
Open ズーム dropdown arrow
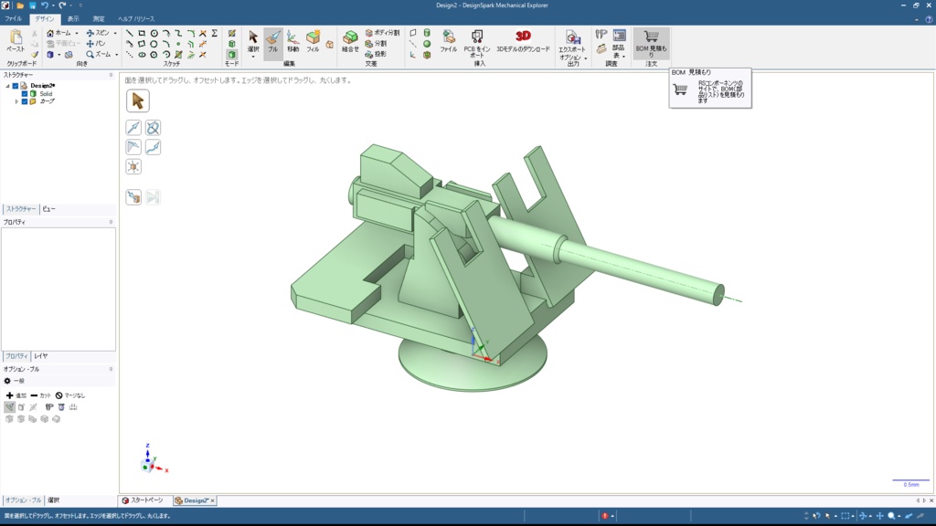pyautogui.click(x=116, y=55)
